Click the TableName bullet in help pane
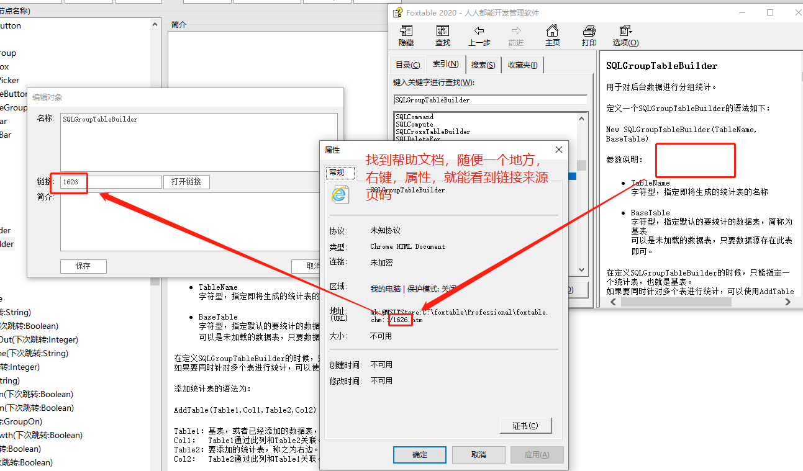This screenshot has width=803, height=471. (650, 183)
